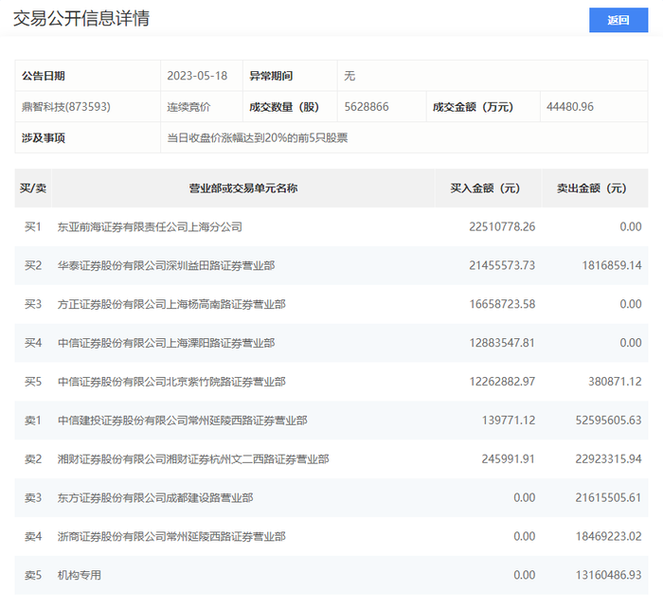Click the 买2 rank cell

tap(33, 265)
